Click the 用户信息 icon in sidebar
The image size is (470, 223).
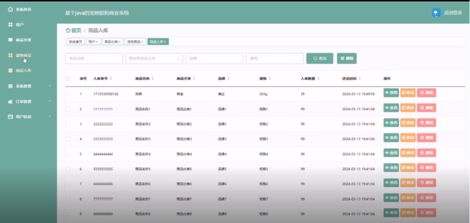point(10,117)
